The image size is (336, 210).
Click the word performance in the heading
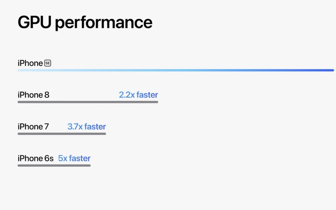104,23
